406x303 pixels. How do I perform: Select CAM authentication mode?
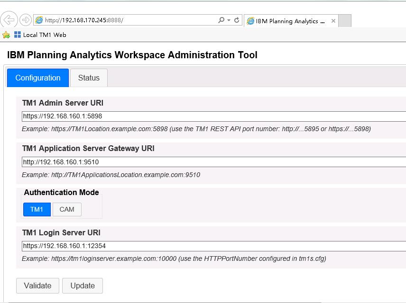pyautogui.click(x=67, y=209)
